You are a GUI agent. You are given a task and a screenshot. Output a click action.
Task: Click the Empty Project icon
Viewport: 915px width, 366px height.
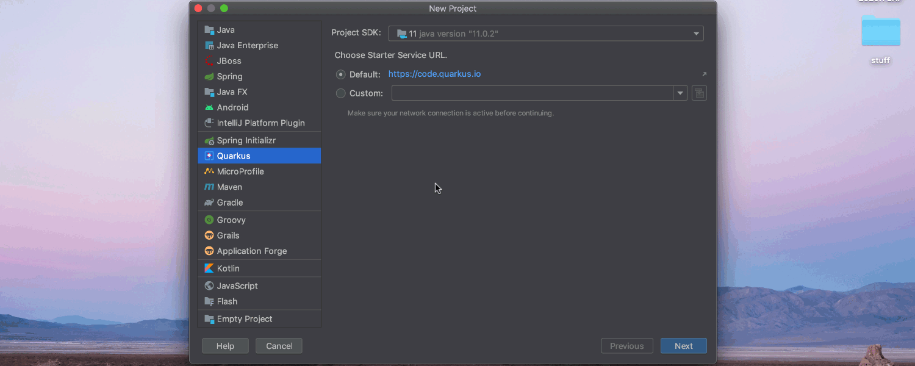pyautogui.click(x=209, y=319)
